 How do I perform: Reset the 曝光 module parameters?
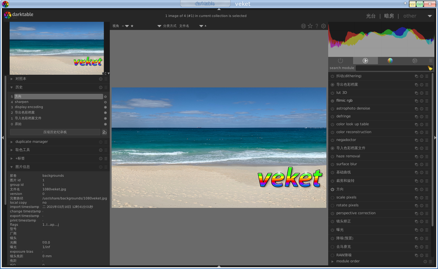coord(422,230)
